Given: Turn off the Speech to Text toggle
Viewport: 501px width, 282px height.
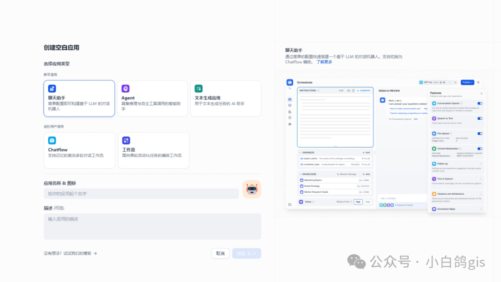Looking at the screenshot, I should (x=480, y=118).
